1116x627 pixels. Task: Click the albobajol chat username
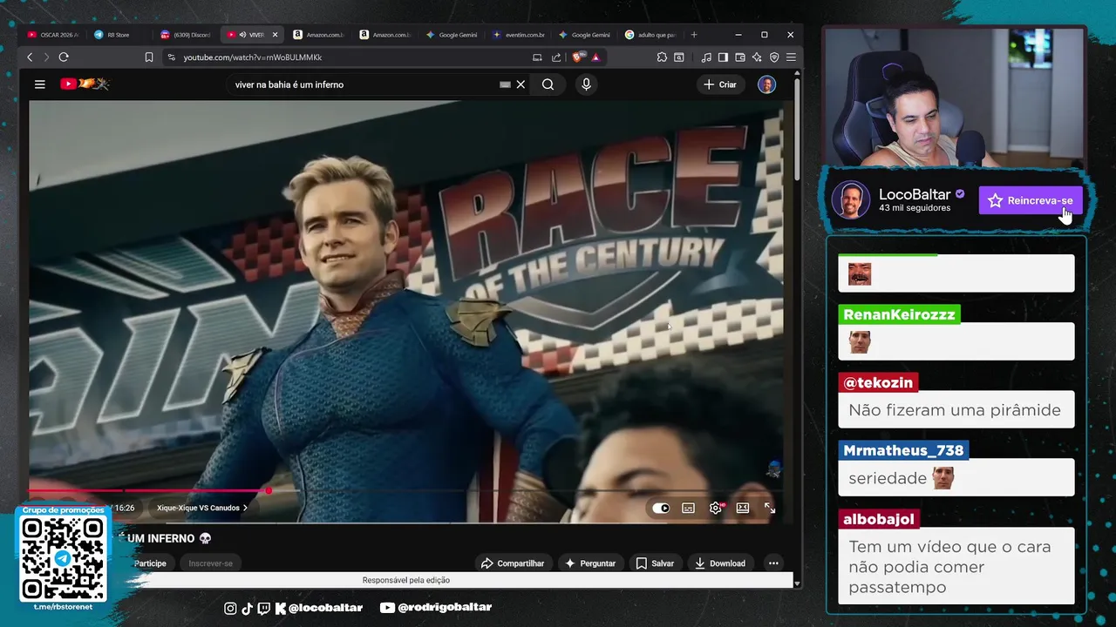(x=879, y=519)
